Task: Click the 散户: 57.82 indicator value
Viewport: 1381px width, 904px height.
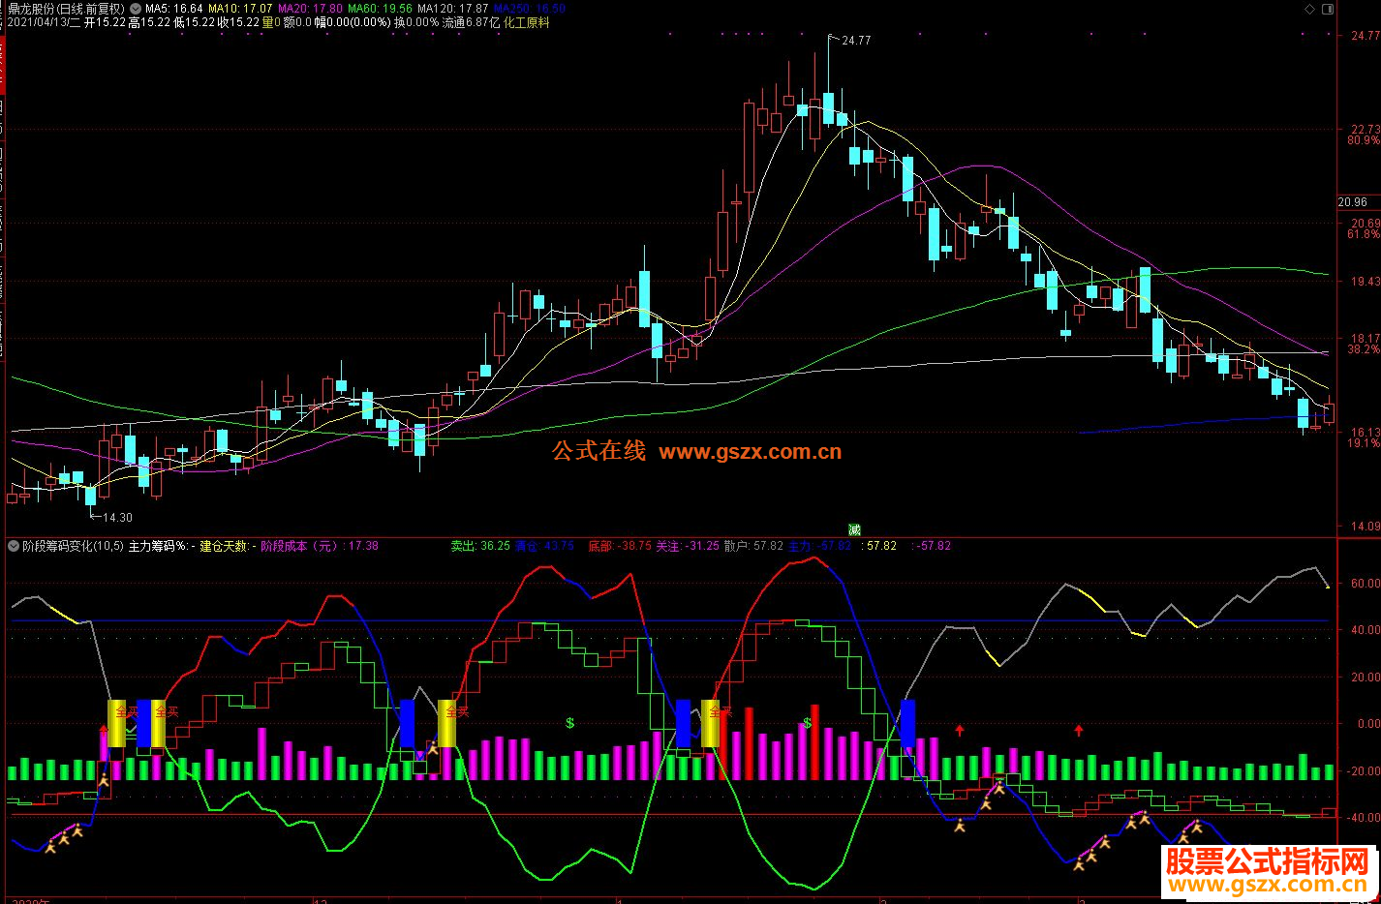Action: [753, 546]
